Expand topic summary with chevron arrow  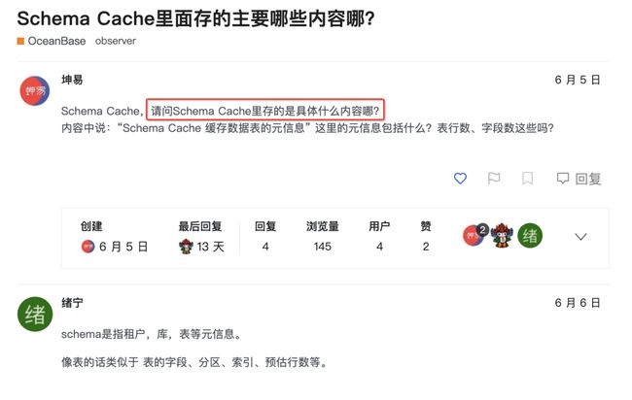(x=580, y=237)
